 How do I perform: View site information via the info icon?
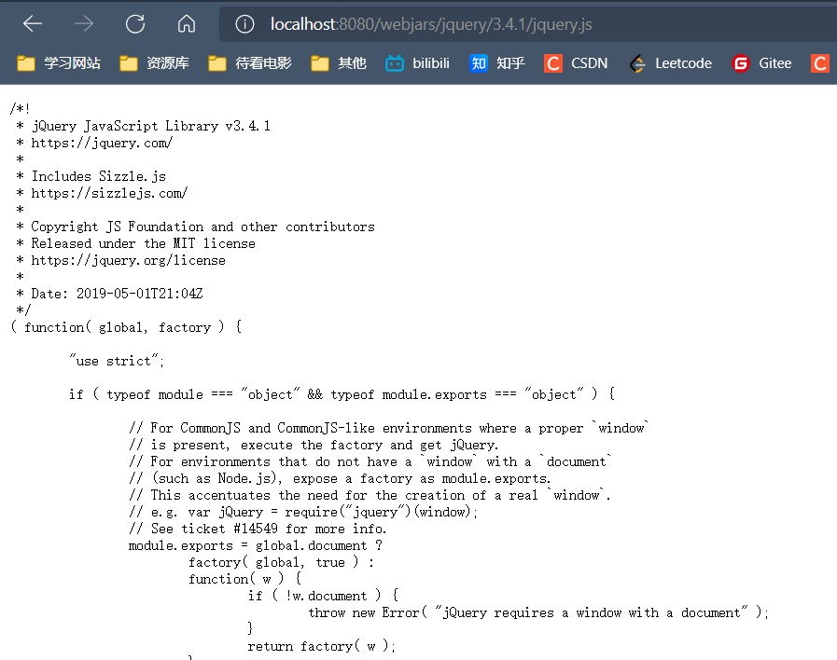tap(244, 24)
